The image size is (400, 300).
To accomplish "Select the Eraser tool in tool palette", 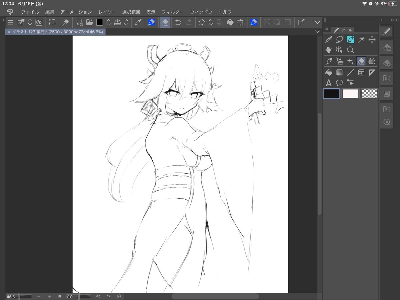I will click(361, 61).
